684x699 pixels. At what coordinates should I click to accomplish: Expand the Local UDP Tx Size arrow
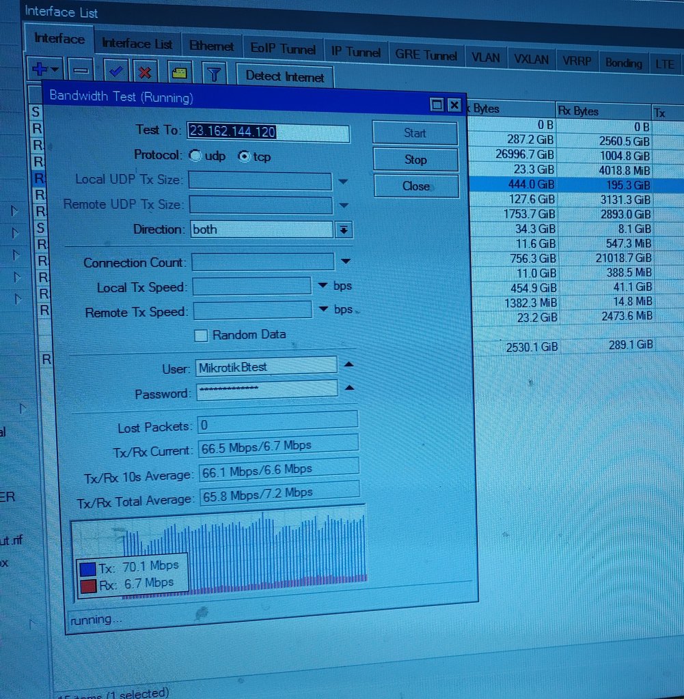[x=342, y=182]
